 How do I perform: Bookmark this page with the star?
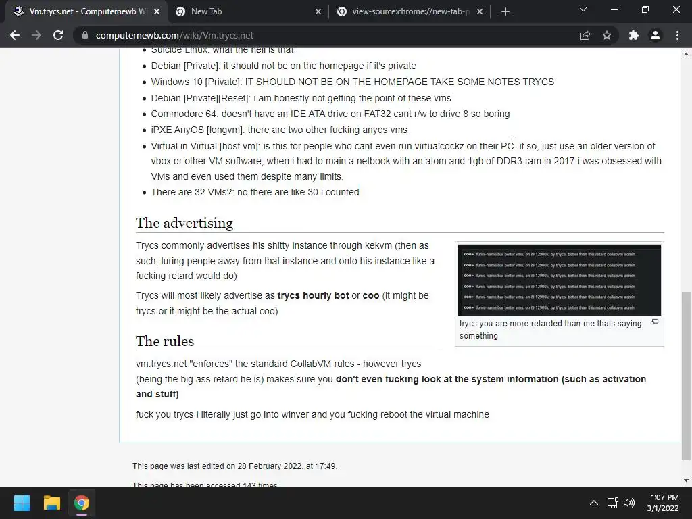tap(607, 35)
